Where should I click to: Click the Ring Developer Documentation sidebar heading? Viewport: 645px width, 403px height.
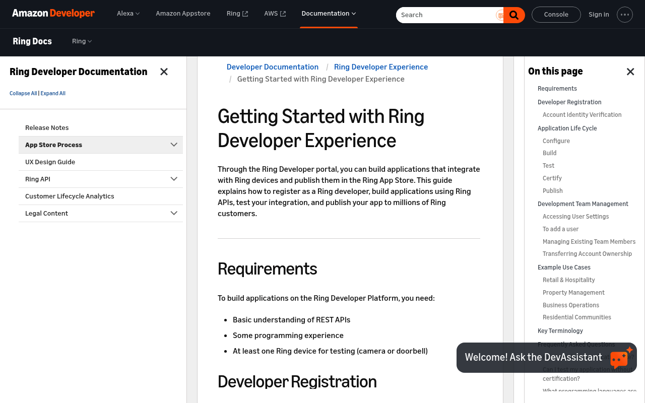[79, 72]
